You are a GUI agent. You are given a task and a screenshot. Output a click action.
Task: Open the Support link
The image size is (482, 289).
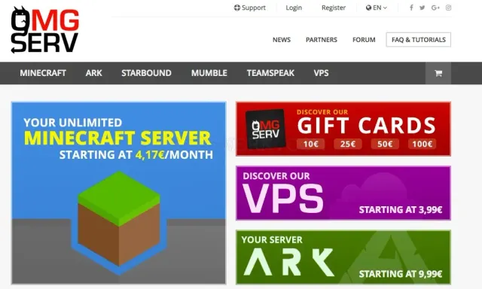249,8
